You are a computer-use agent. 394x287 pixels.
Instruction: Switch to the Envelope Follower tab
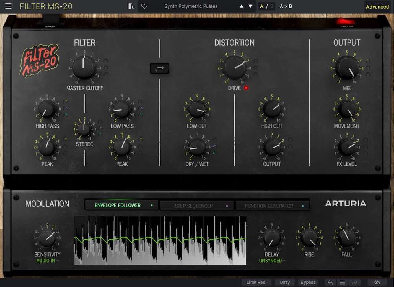[x=118, y=205]
